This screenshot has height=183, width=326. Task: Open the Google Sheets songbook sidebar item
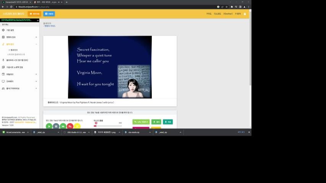tap(19, 67)
